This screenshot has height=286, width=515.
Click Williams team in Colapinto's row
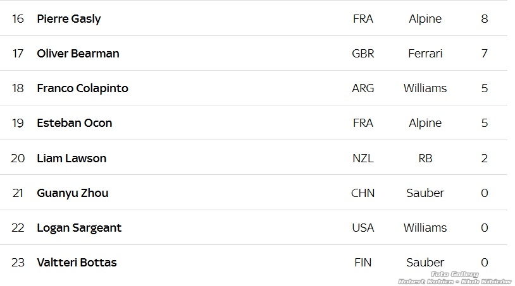click(425, 88)
